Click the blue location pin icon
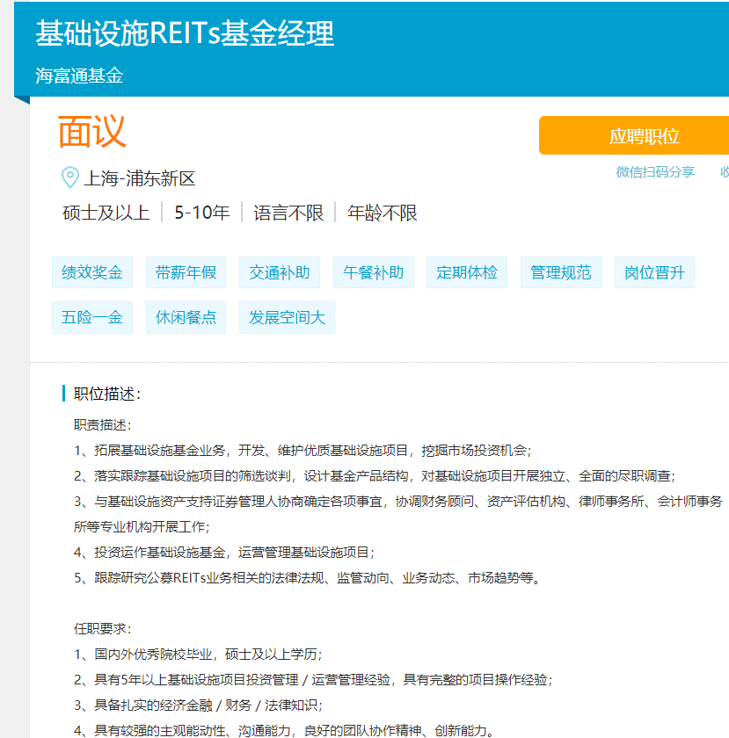The width and height of the screenshot is (729, 738). pos(67,177)
